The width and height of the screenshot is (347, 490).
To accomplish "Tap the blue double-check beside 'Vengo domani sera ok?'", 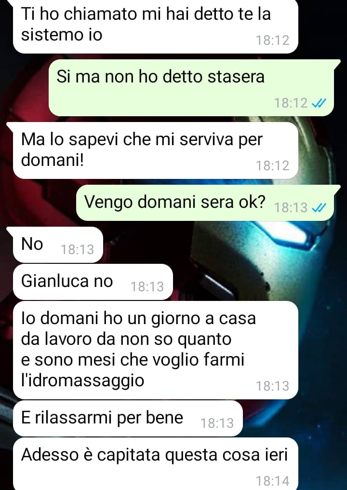I will (x=319, y=207).
